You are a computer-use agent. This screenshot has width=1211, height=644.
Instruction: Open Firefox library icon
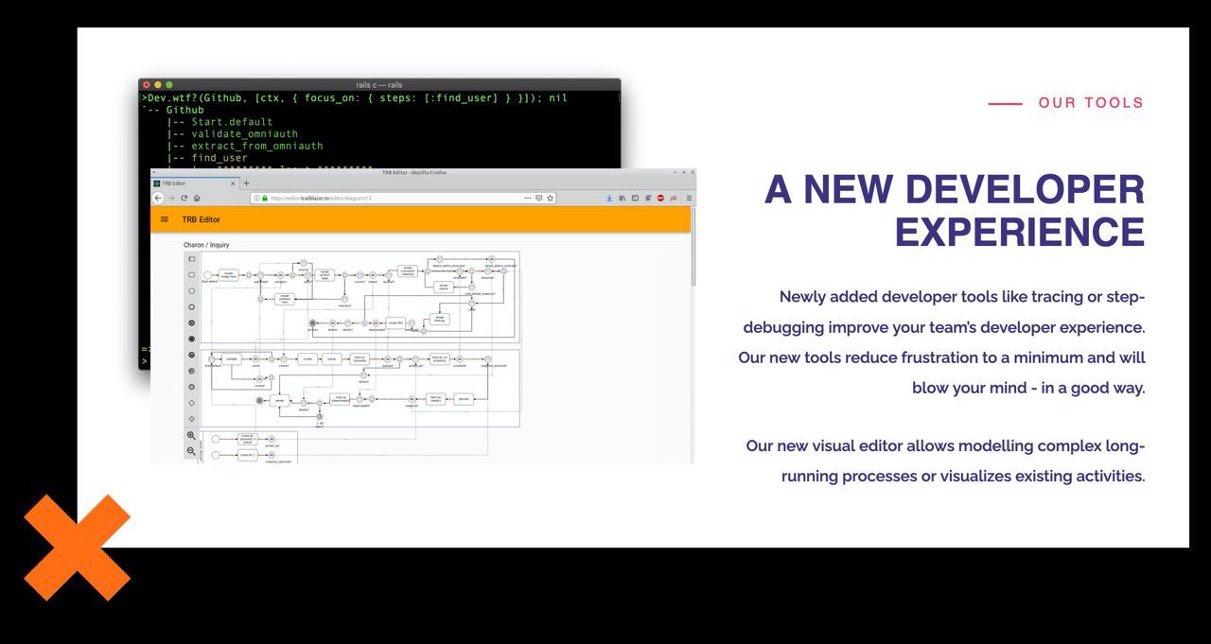(622, 198)
